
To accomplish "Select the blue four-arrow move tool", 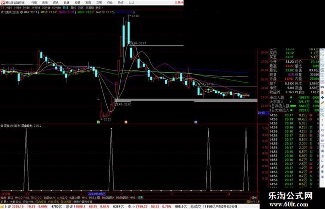I will pos(322,97).
